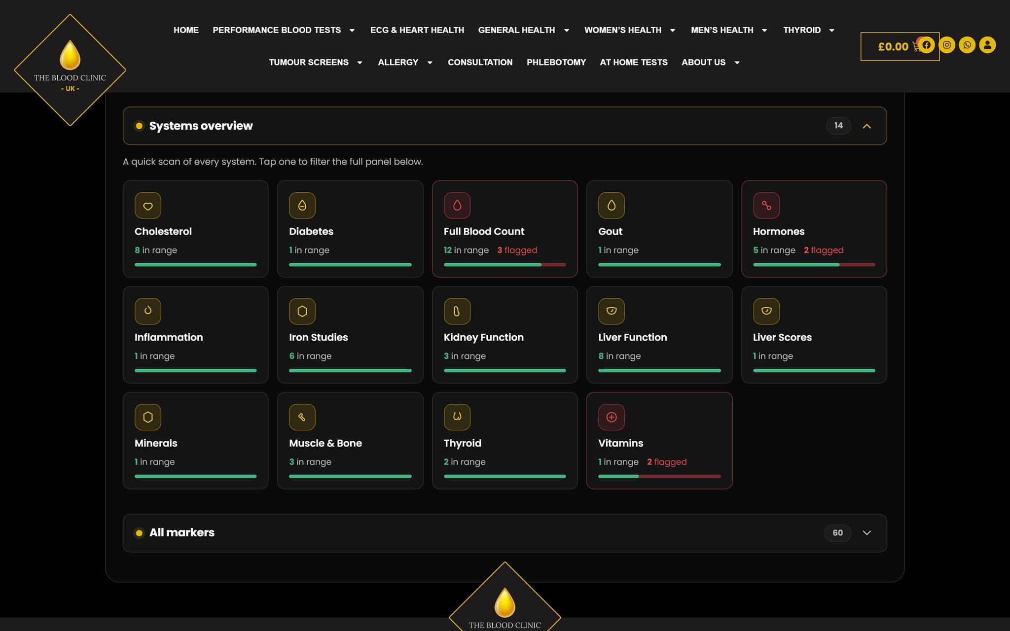This screenshot has width=1010, height=631.
Task: Open the Phlebotomy menu item
Action: [556, 62]
